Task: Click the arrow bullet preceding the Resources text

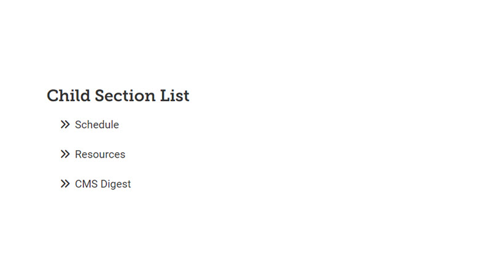Action: coord(65,155)
